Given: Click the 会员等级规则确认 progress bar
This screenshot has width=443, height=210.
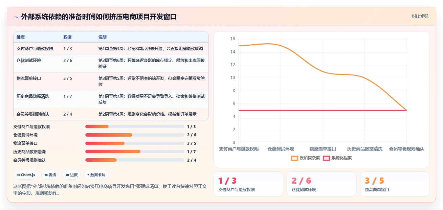Looking at the screenshot, I should pyautogui.click(x=135, y=160).
